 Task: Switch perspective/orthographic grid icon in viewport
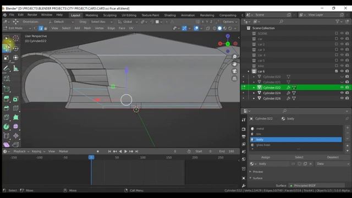234,79
